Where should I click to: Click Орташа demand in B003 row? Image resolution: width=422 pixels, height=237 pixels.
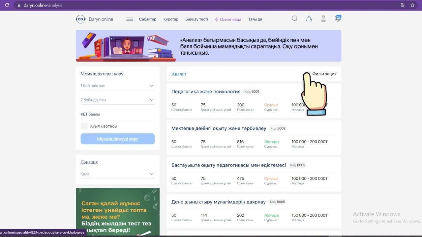pos(271,178)
